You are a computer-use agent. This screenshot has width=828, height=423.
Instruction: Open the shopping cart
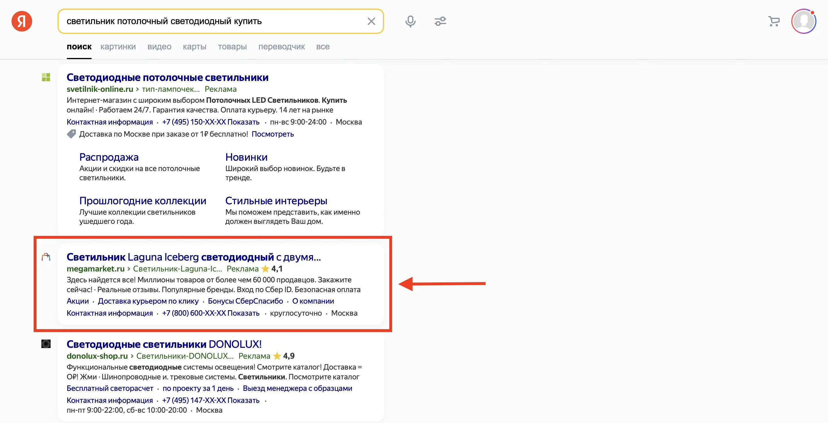pos(774,21)
